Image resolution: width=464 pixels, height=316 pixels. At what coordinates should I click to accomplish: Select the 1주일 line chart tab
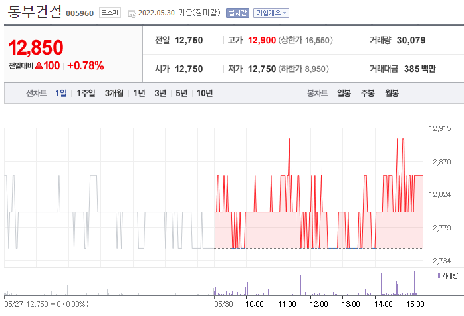(86, 93)
